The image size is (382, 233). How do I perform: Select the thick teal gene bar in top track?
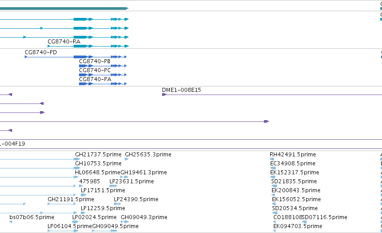pos(64,9)
